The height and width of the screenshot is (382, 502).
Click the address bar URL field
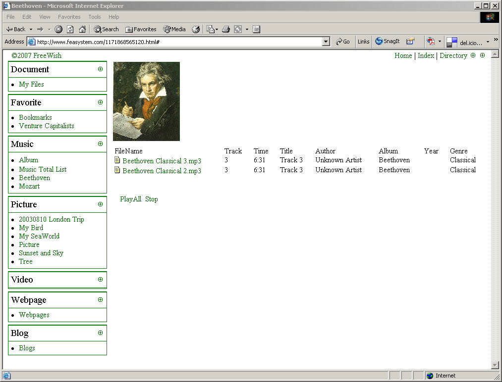174,42
